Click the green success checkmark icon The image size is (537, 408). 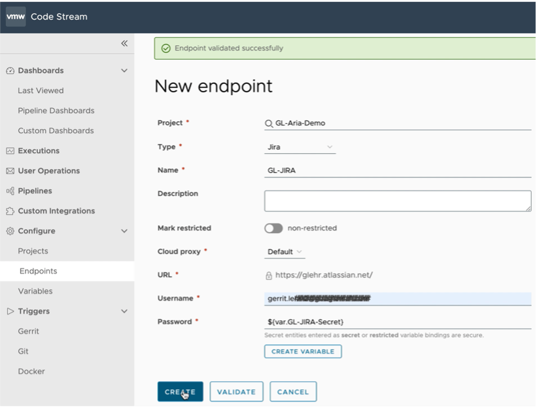coord(165,48)
